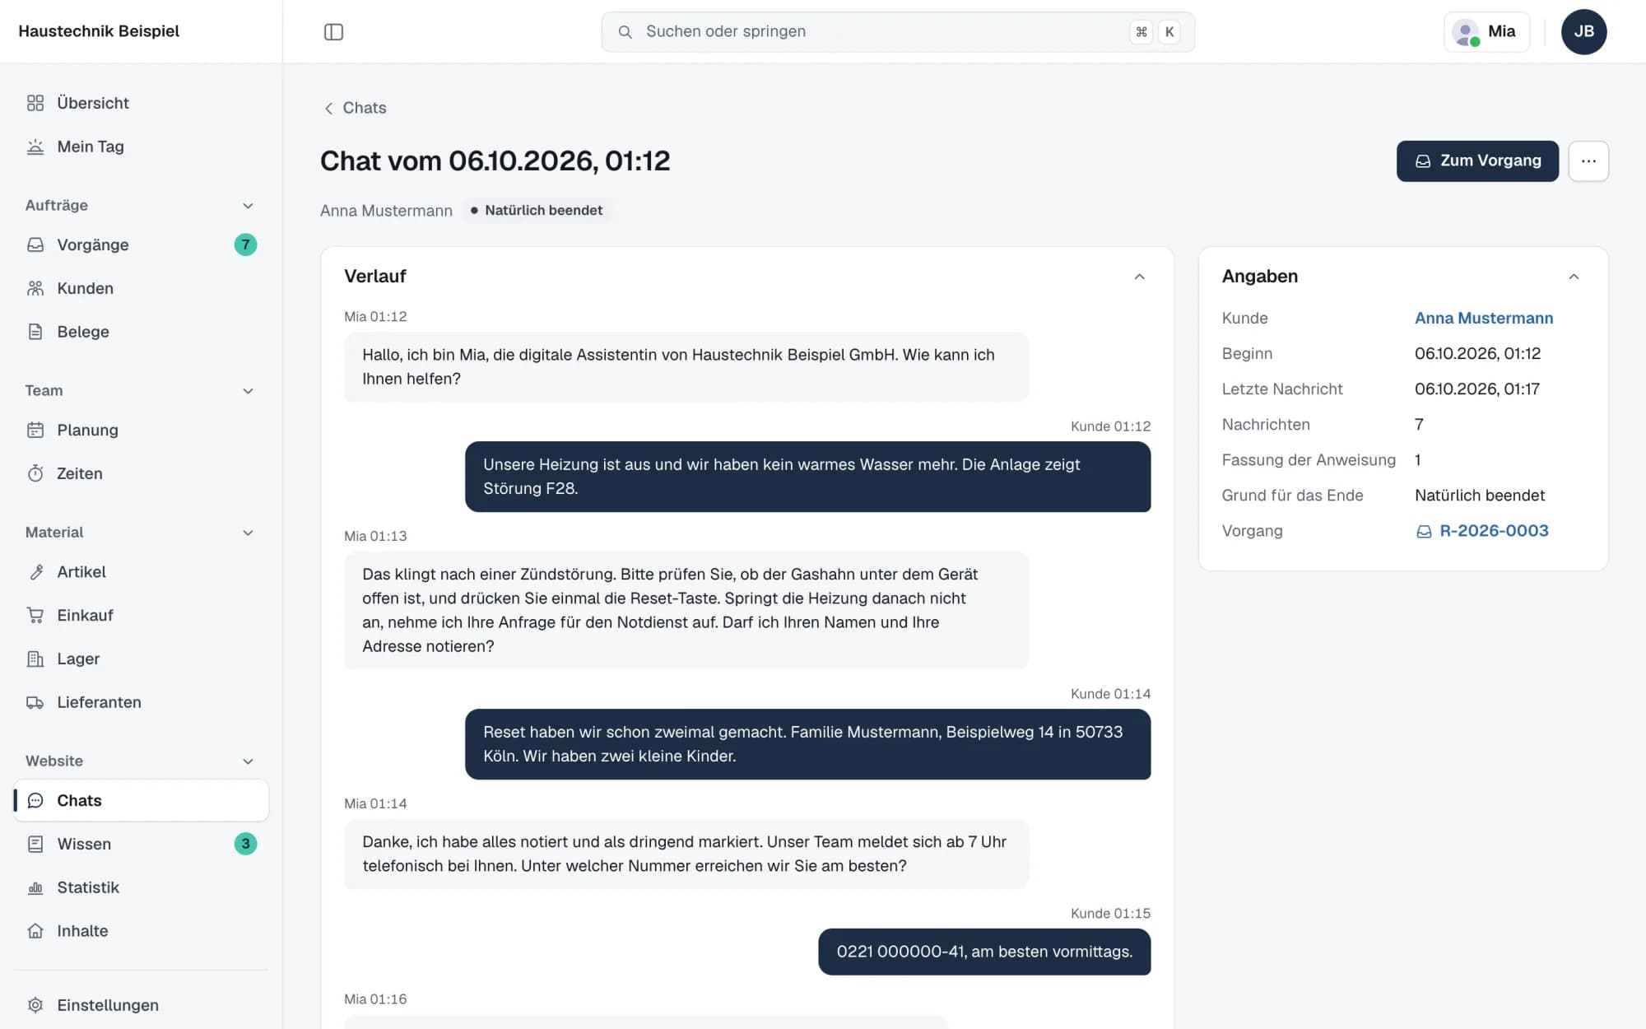Collapse the Angaben panel

coord(1574,277)
